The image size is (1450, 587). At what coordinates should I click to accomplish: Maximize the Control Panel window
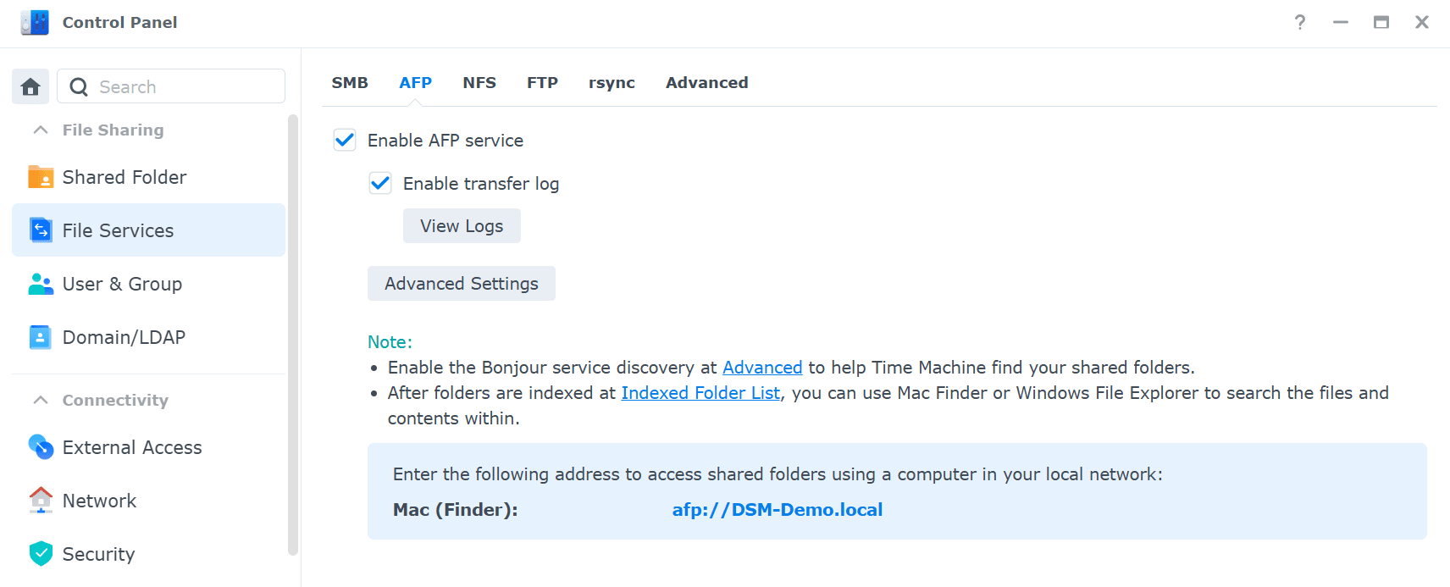[x=1381, y=22]
